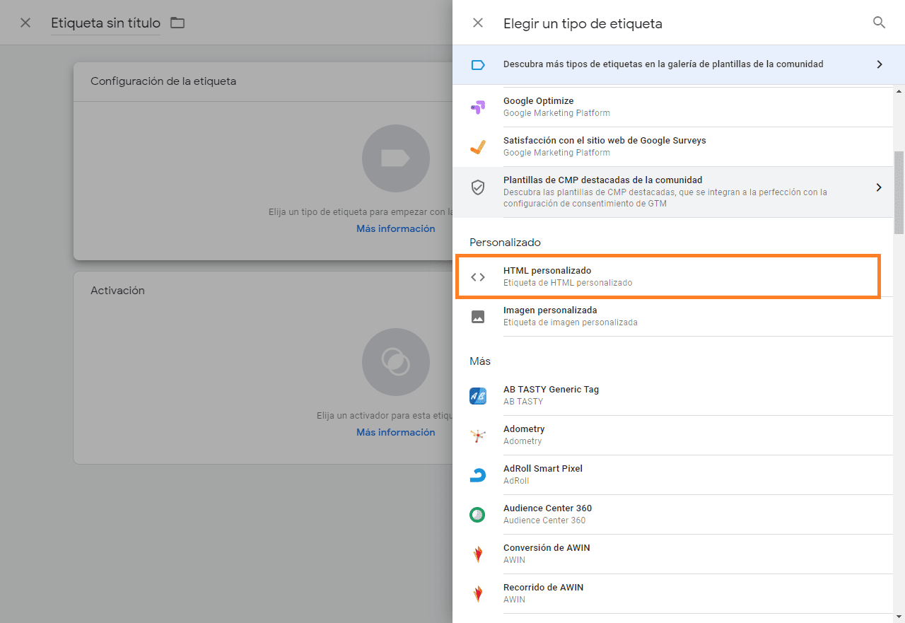Screen dimensions: 905x623
Task: Click the AB TASTY Generic Tag icon
Action: [x=478, y=395]
